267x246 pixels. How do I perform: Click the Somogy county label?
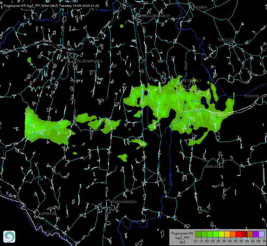[x=170, y=179]
